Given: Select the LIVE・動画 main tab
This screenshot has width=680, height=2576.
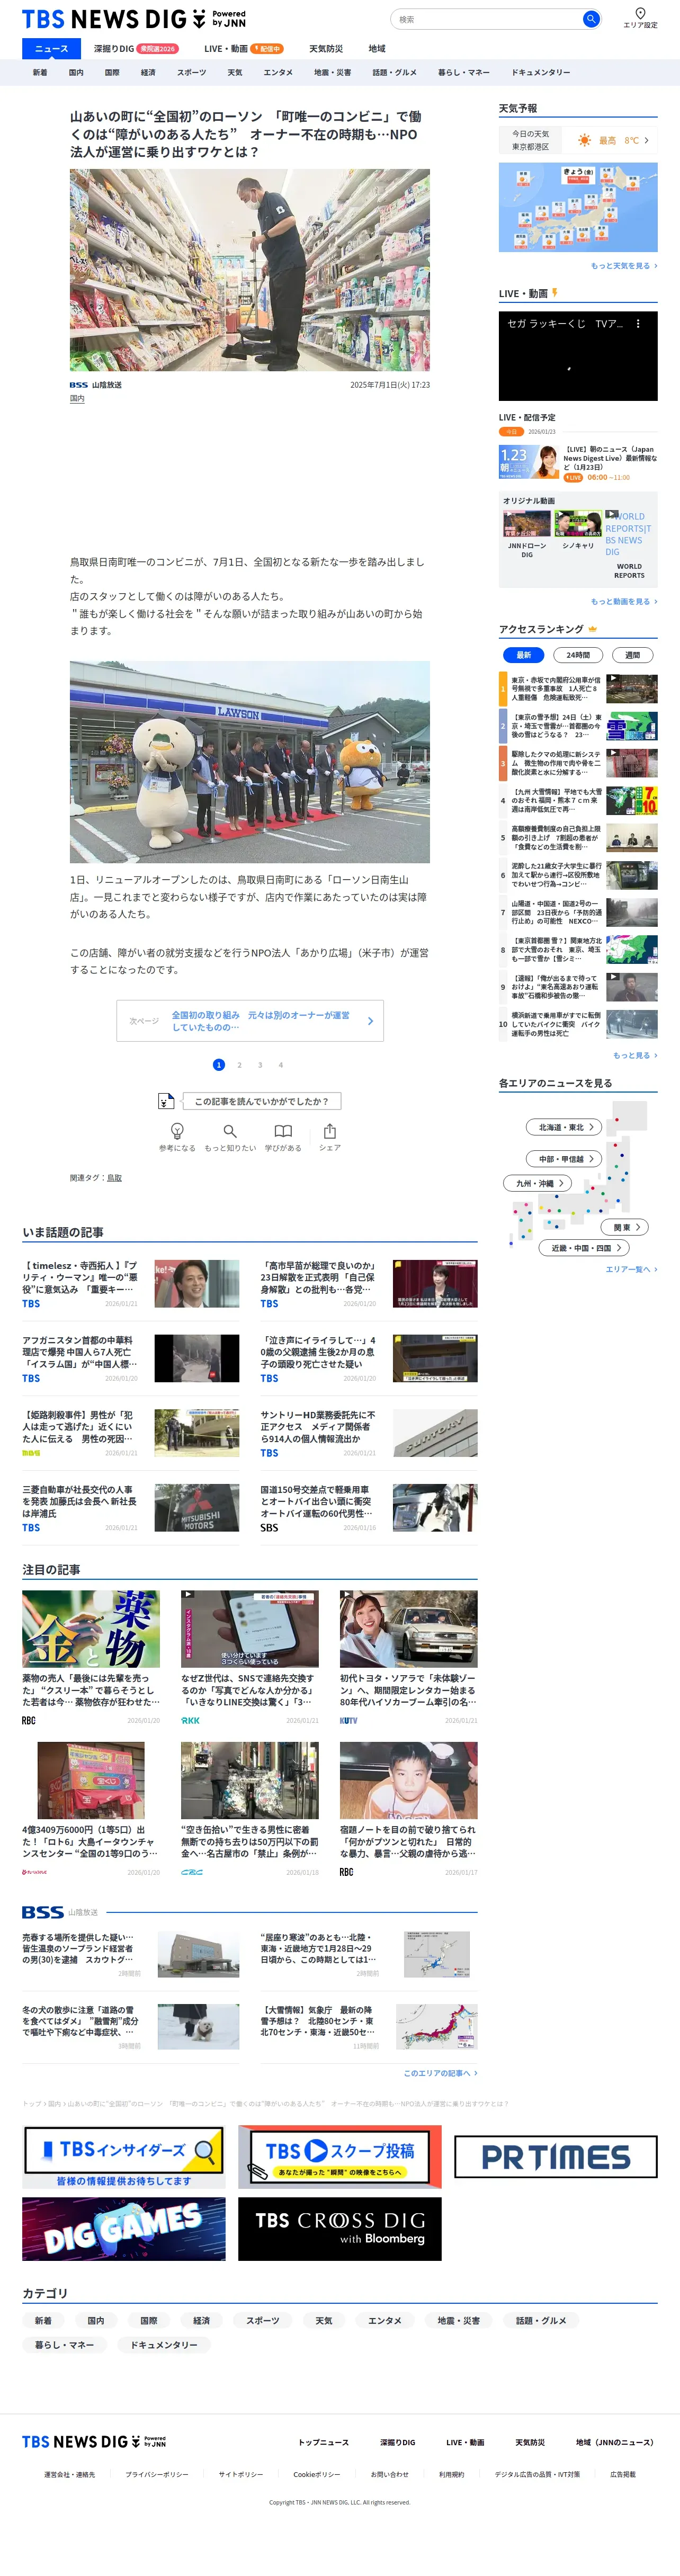Looking at the screenshot, I should pyautogui.click(x=244, y=48).
